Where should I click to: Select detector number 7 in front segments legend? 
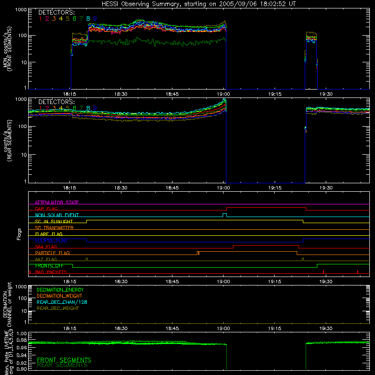(81, 19)
